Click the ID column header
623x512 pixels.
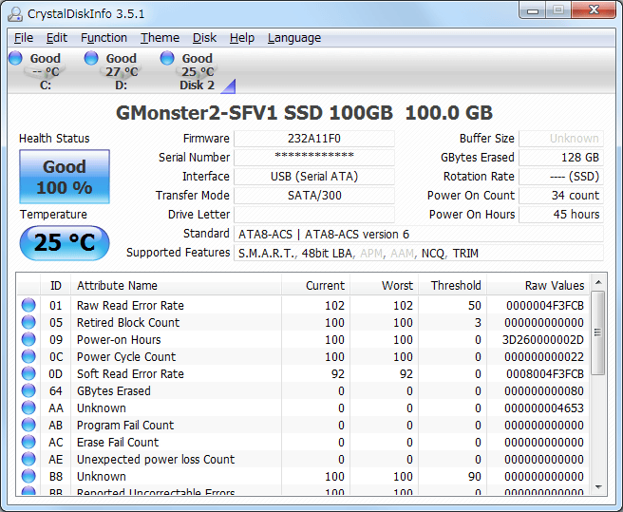tap(56, 285)
